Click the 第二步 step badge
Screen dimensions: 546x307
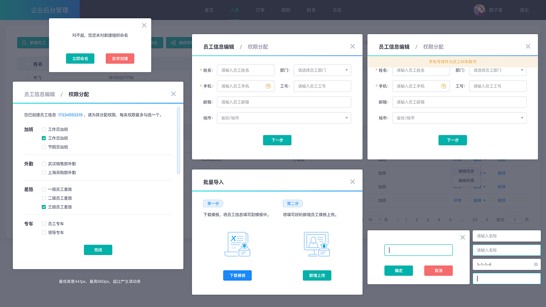293,204
